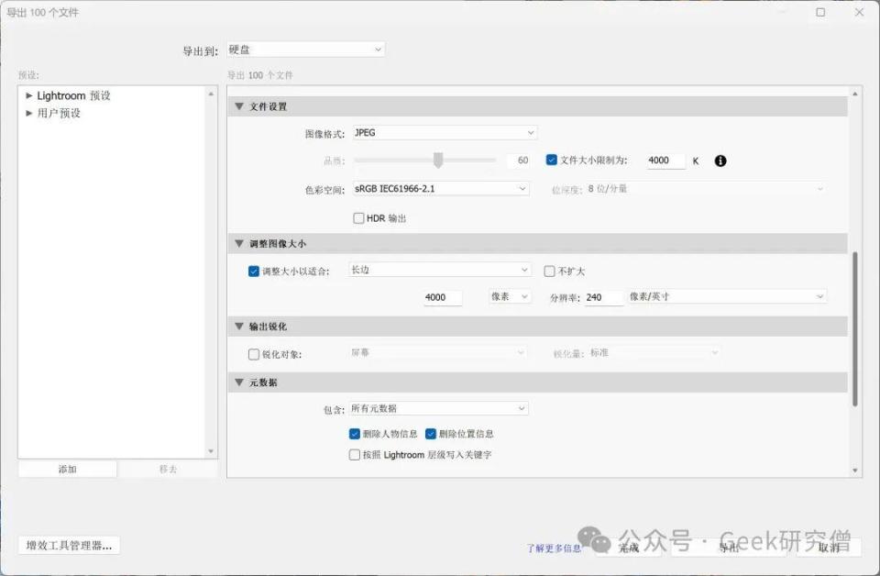Close the export dialog window
Screen dimensions: 880x576
tap(859, 12)
